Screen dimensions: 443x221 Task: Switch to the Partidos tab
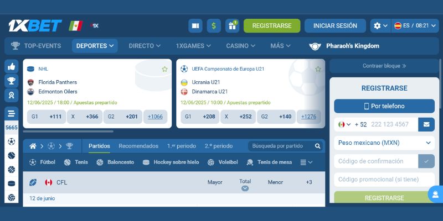(x=99, y=146)
